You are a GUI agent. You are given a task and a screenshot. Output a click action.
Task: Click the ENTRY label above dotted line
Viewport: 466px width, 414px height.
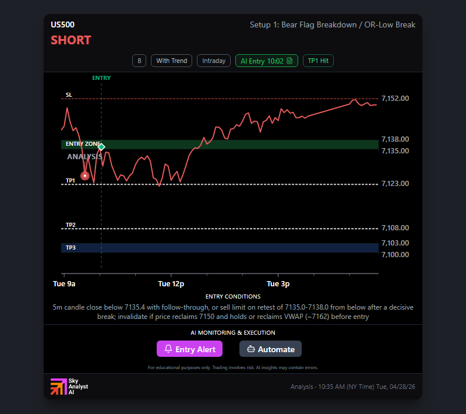click(101, 78)
